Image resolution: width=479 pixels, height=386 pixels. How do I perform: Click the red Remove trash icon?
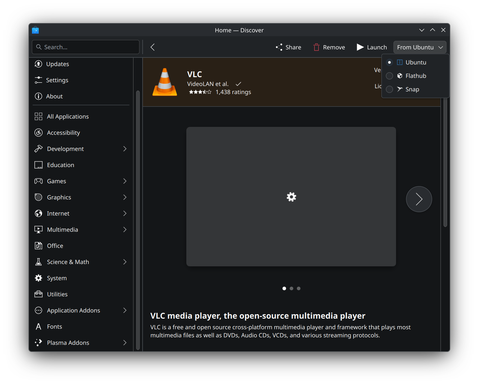(316, 47)
